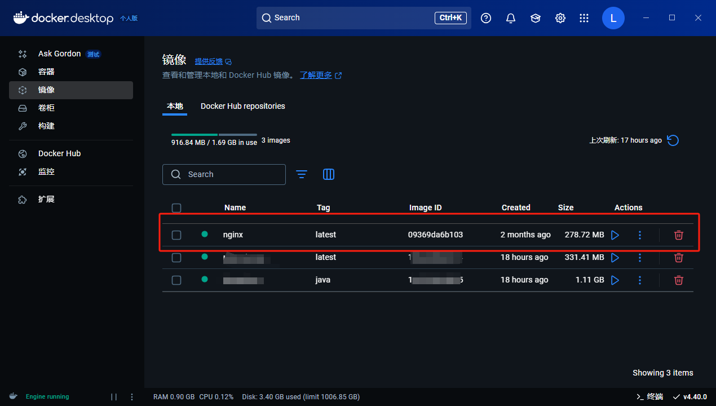The width and height of the screenshot is (716, 406).
Task: Open Docker Hub in sidebar
Action: pyautogui.click(x=71, y=153)
